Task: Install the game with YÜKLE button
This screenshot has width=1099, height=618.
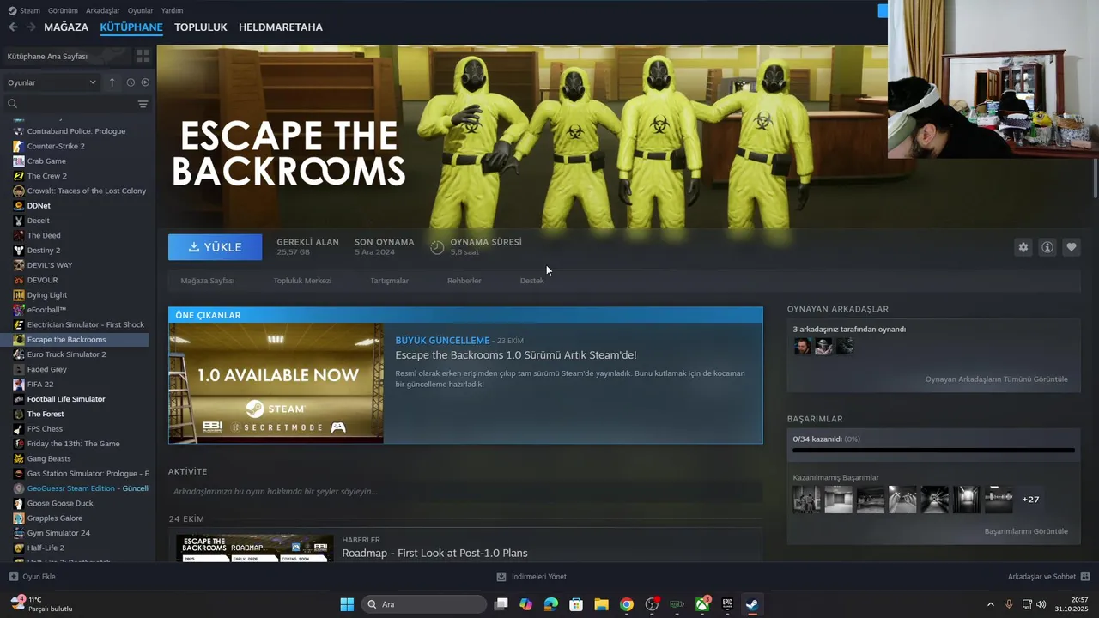Action: click(216, 247)
